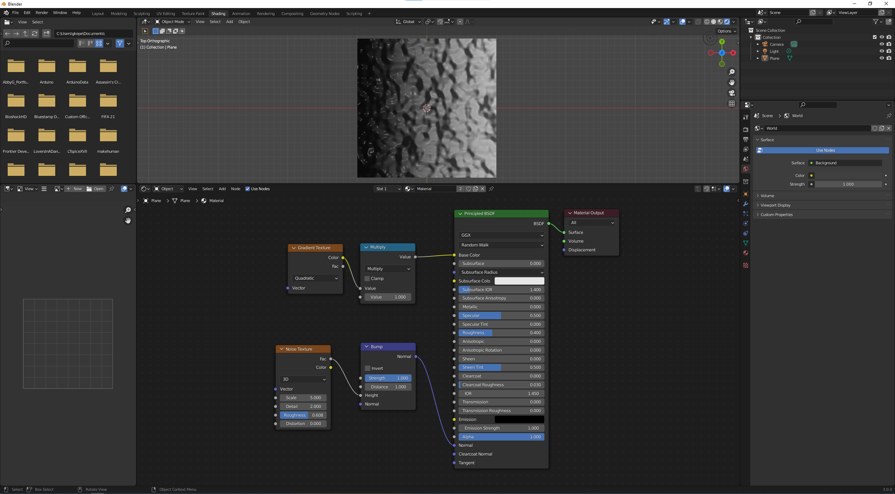895x494 pixels.
Task: Click the pan hand icon in viewport
Action: point(731,83)
